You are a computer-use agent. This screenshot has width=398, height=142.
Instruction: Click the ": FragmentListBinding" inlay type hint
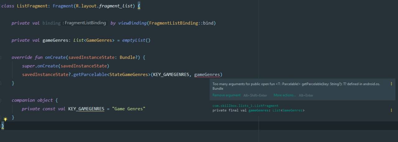(x=85, y=23)
